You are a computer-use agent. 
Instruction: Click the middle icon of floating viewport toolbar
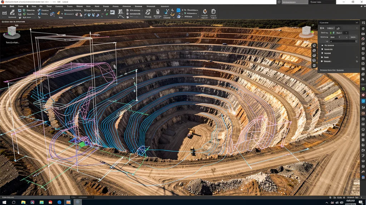click(314, 56)
